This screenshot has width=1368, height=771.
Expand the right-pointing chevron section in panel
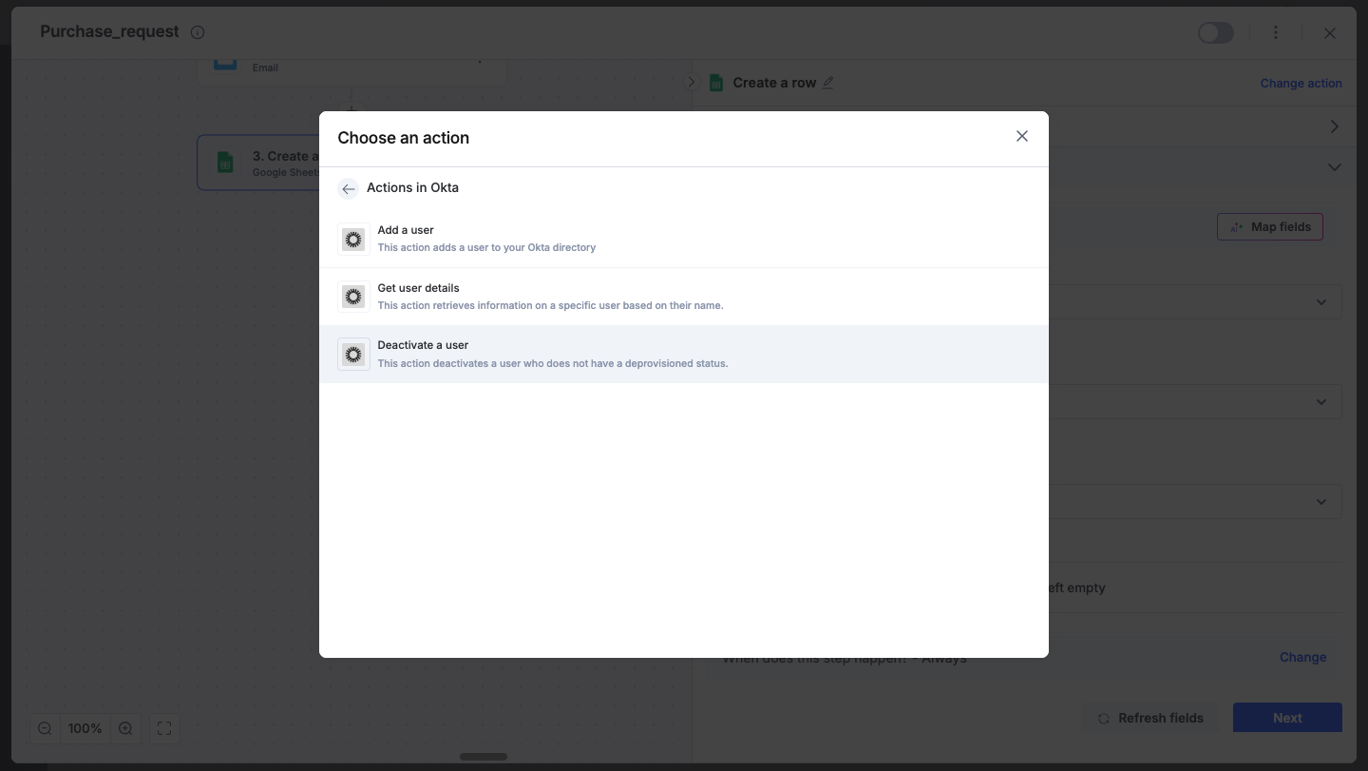(x=1334, y=126)
